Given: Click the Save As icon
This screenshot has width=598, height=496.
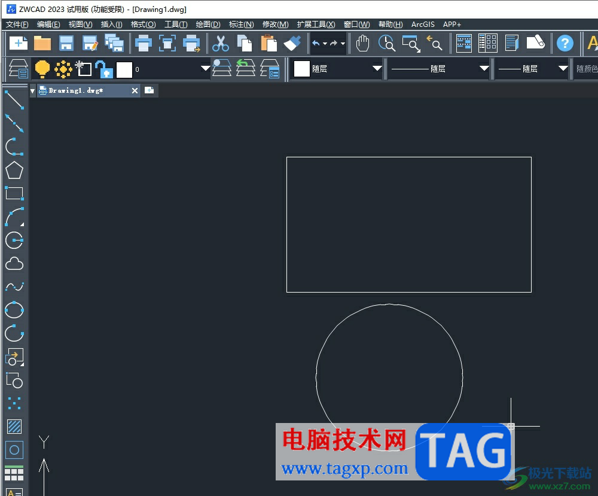Looking at the screenshot, I should tap(90, 43).
